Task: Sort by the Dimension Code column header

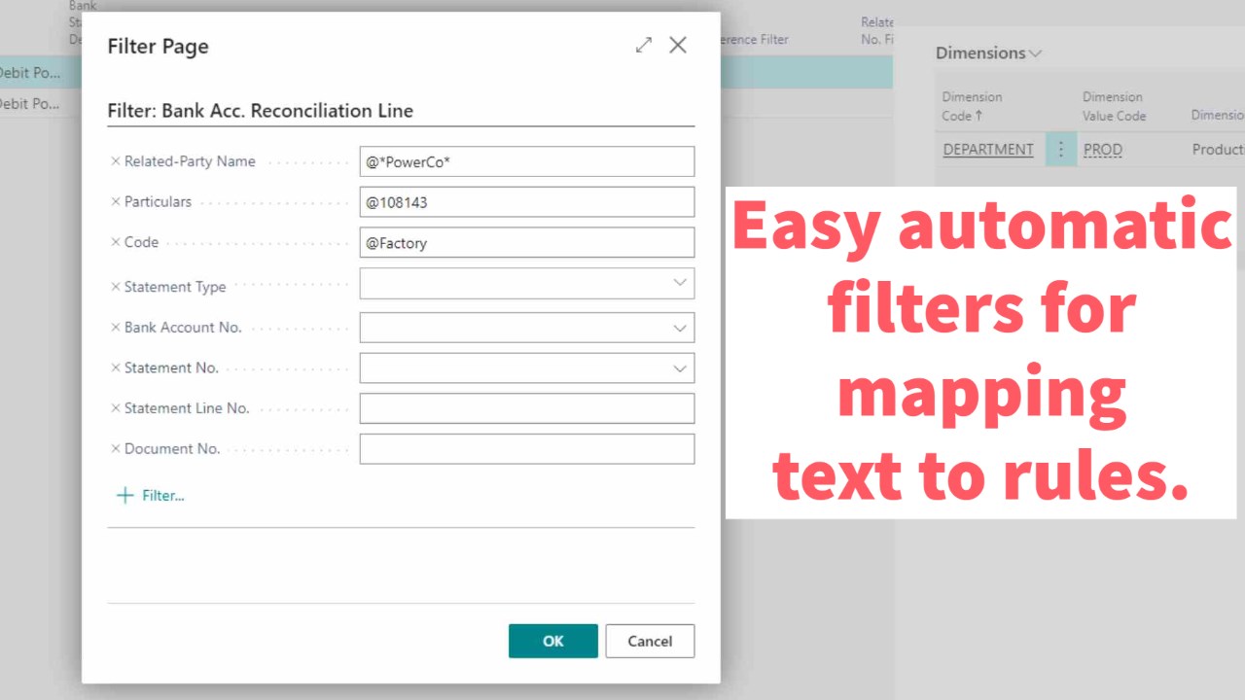Action: tap(972, 106)
